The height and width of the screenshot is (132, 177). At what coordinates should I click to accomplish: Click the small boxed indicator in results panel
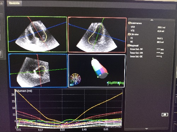pos(165,114)
